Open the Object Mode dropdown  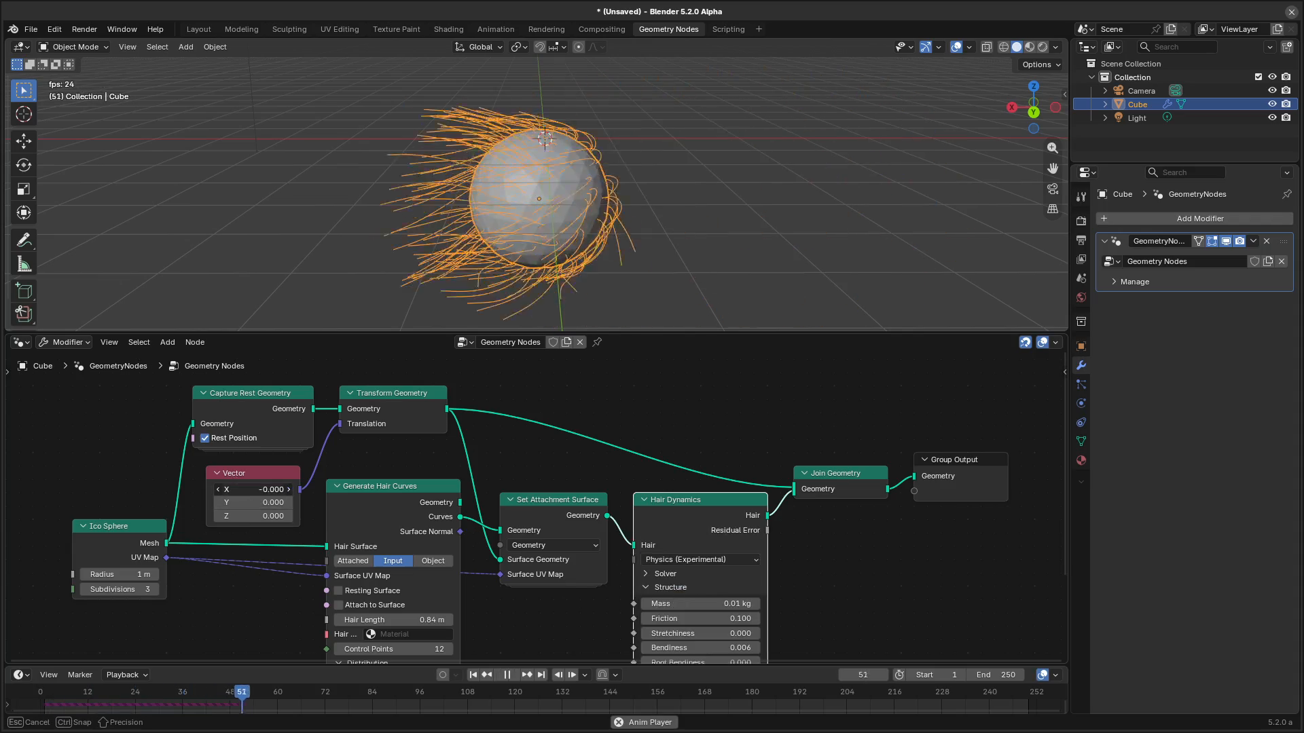(x=73, y=47)
